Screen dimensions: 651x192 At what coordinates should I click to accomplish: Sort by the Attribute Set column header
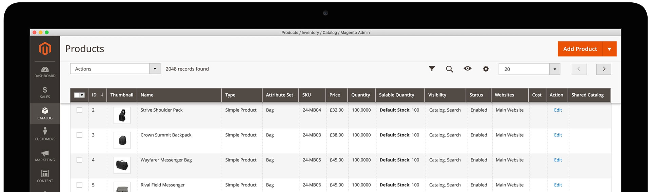[x=280, y=95]
